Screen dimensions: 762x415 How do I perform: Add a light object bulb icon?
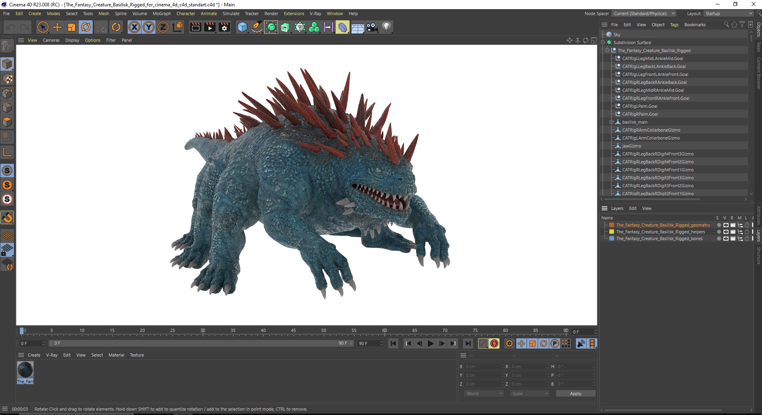[387, 27]
